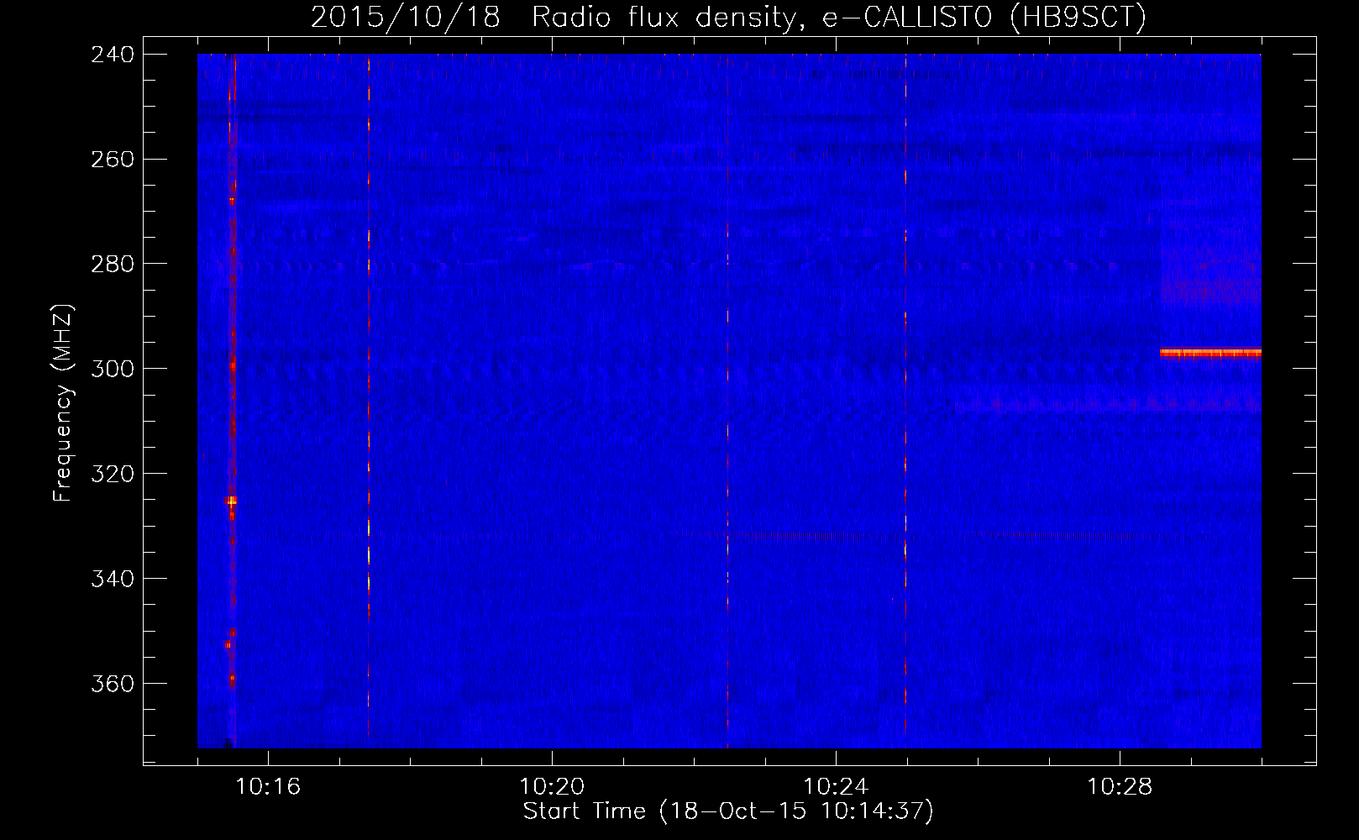This screenshot has width=1359, height=840.
Task: Click the 10:20 time tick label
Action: [x=552, y=787]
